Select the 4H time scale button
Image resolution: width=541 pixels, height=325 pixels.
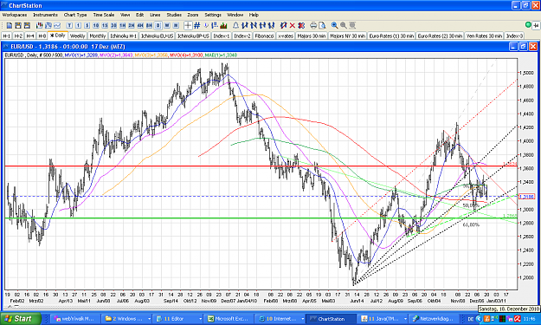tap(140, 25)
